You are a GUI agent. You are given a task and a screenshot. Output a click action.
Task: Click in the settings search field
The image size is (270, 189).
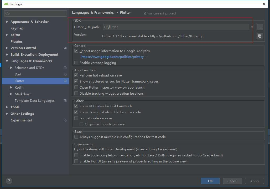35,13
